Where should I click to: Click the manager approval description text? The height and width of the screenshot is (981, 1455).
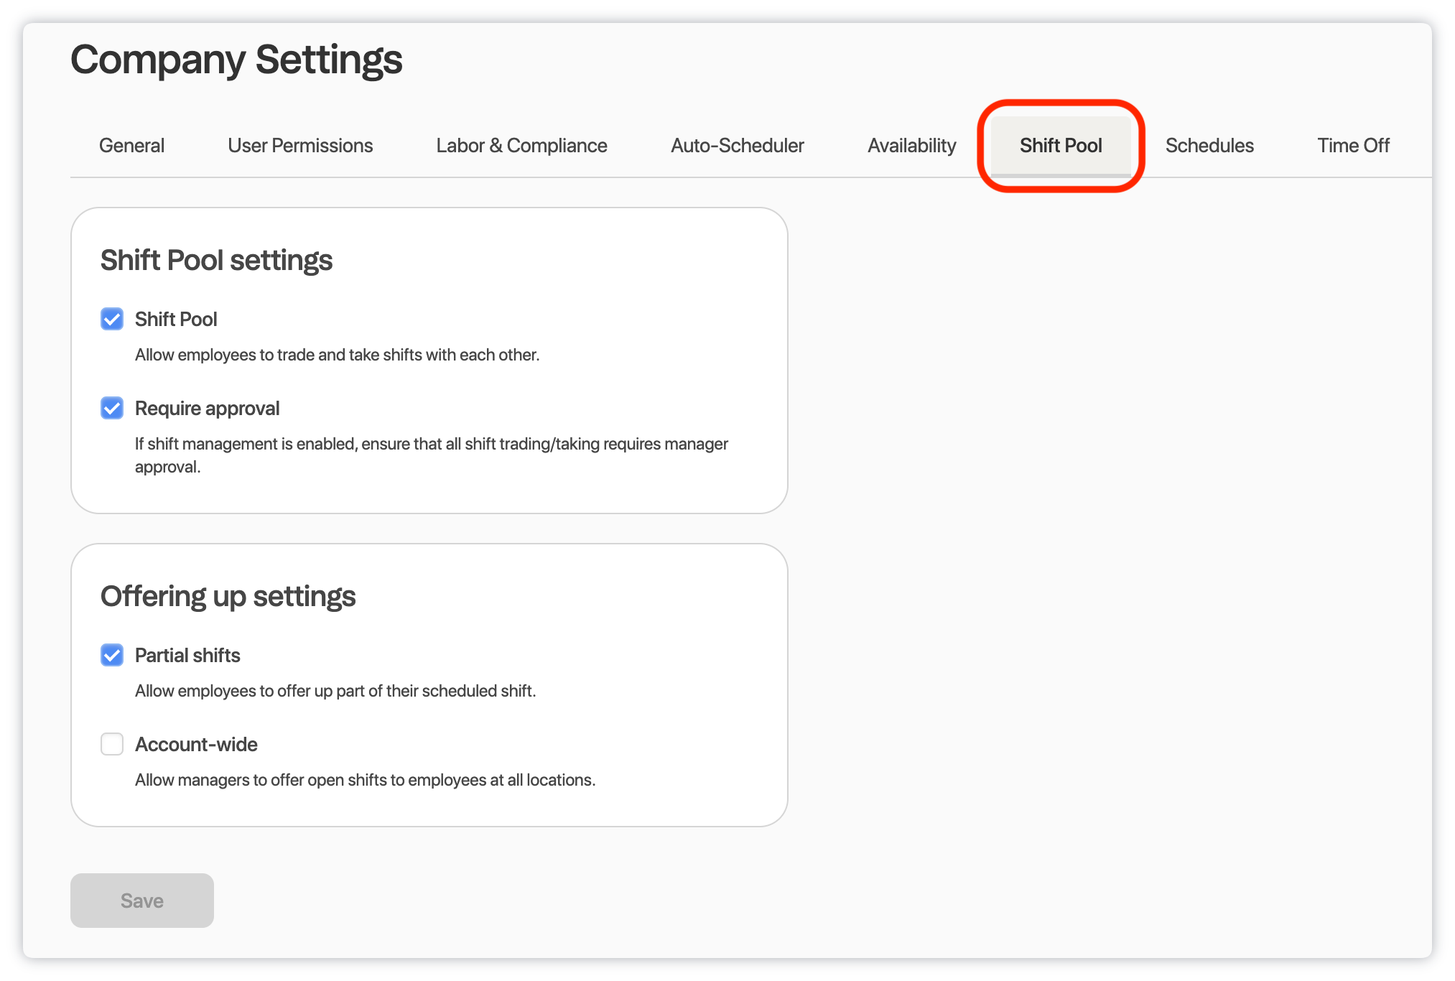point(432,455)
